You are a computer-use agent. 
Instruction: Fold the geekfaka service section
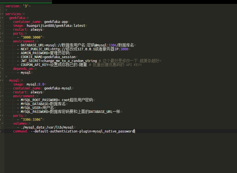tap(2, 18)
